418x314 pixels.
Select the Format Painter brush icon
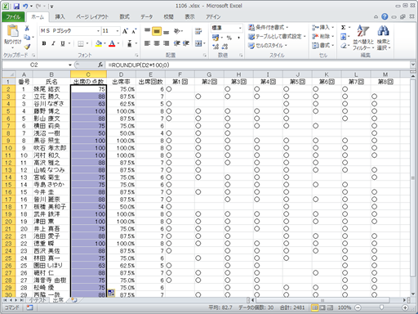click(x=27, y=47)
